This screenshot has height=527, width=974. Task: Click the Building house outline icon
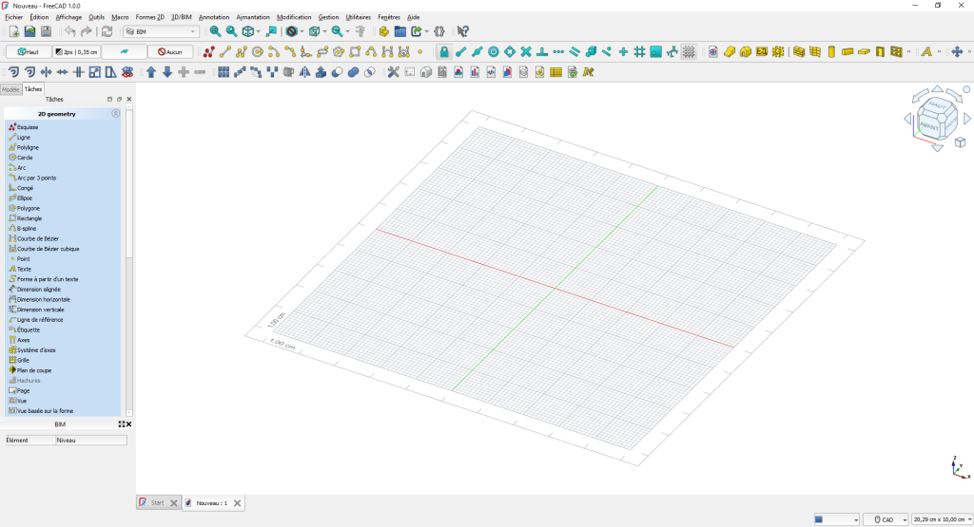[425, 72]
